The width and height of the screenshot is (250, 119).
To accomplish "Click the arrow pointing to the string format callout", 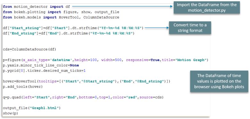I will pos(157,28).
